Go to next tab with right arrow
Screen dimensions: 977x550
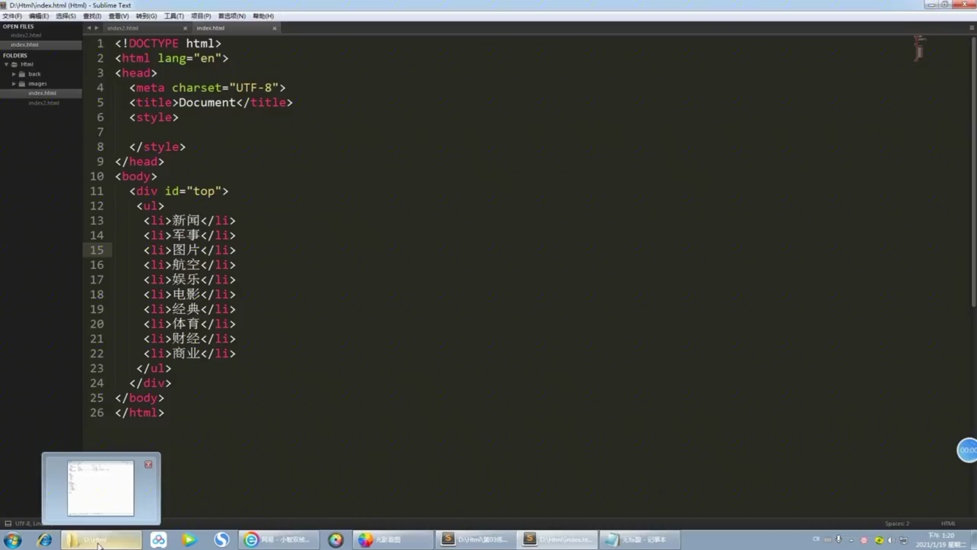click(x=96, y=28)
